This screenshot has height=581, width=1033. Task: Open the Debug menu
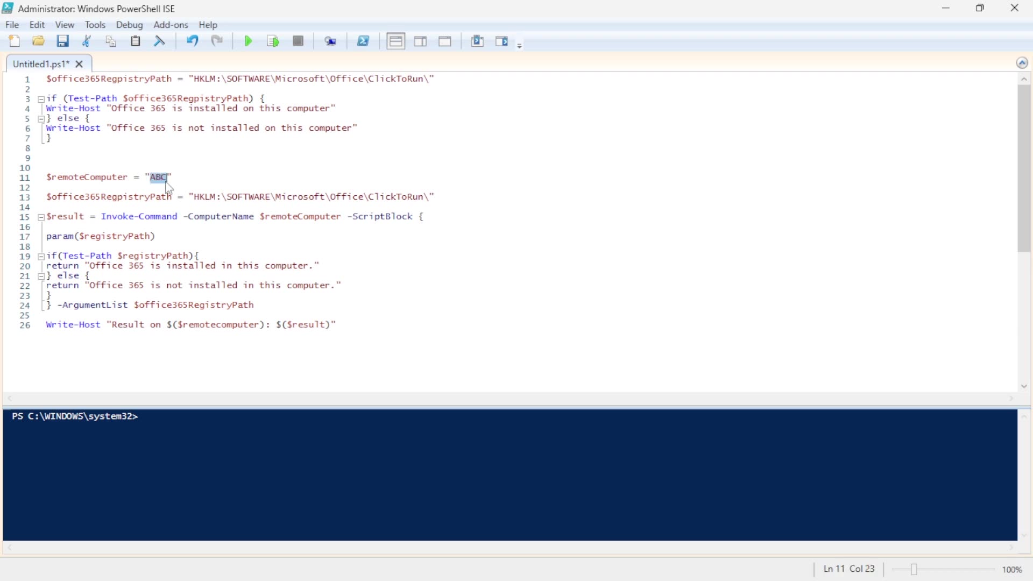coord(129,25)
